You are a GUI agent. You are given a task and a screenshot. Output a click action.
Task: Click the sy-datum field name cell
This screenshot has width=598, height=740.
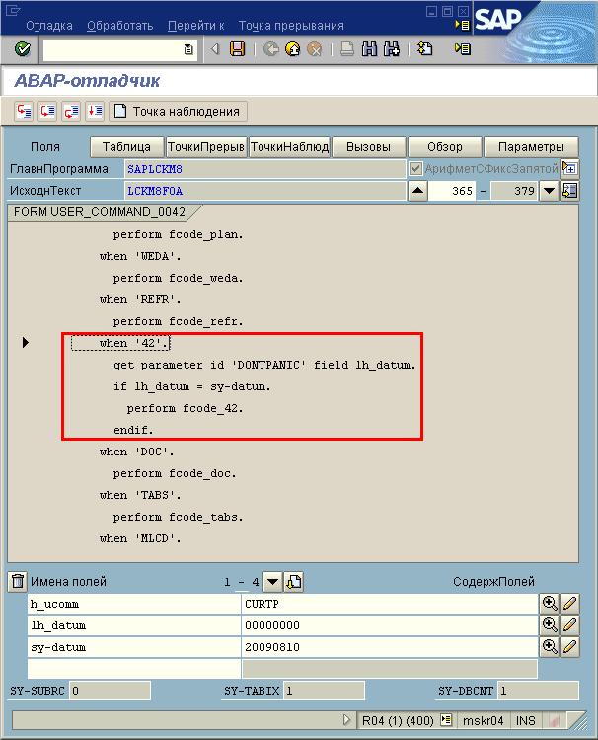[134, 647]
